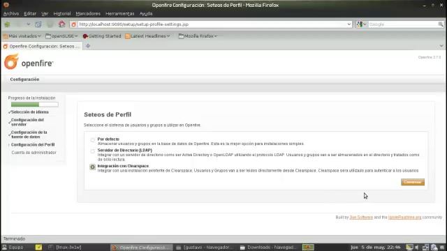Click the Openfire flame logo
The image size is (447, 251).
point(11,62)
